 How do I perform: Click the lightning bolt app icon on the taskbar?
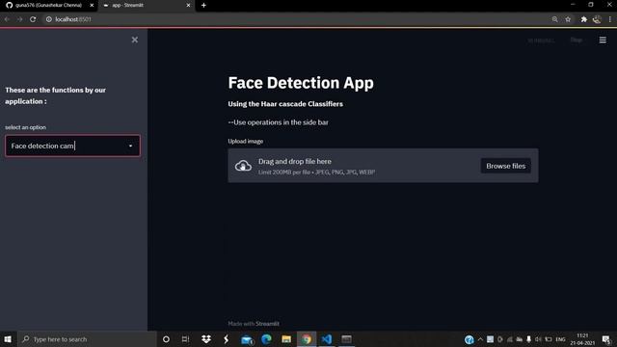coord(227,339)
